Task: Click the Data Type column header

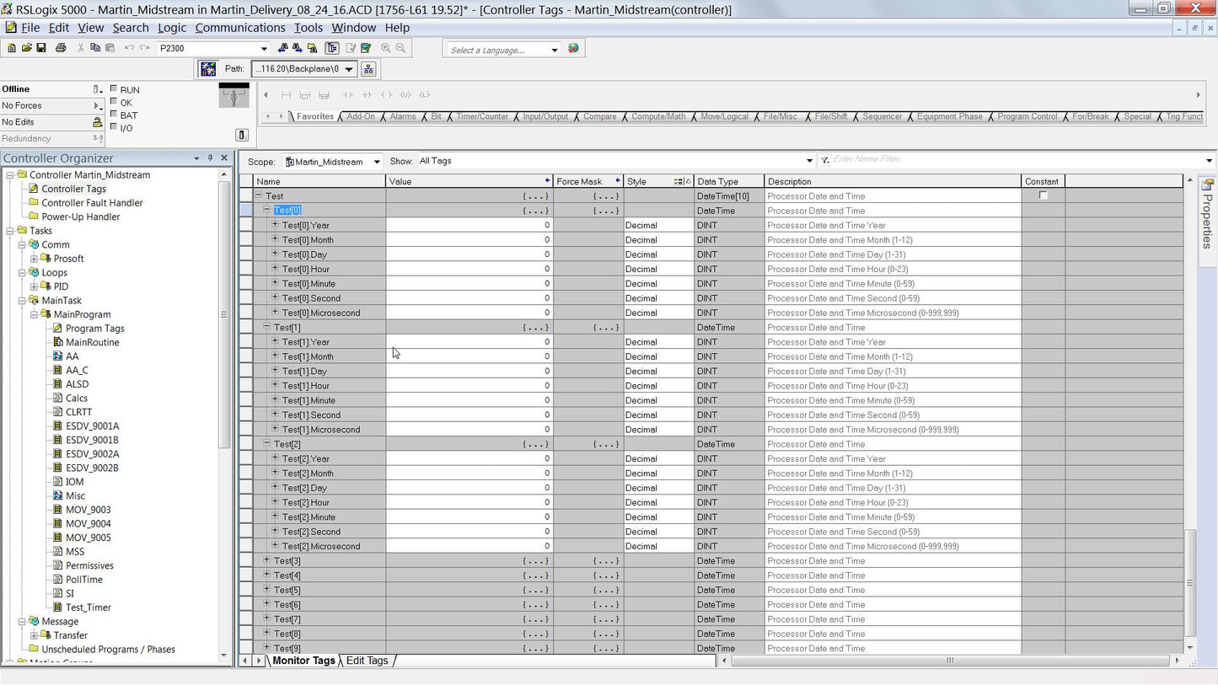Action: click(729, 181)
